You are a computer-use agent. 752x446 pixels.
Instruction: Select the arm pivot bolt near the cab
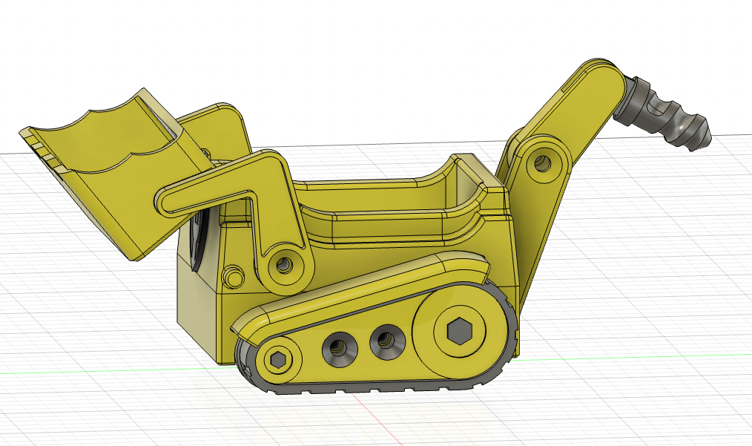click(x=286, y=266)
